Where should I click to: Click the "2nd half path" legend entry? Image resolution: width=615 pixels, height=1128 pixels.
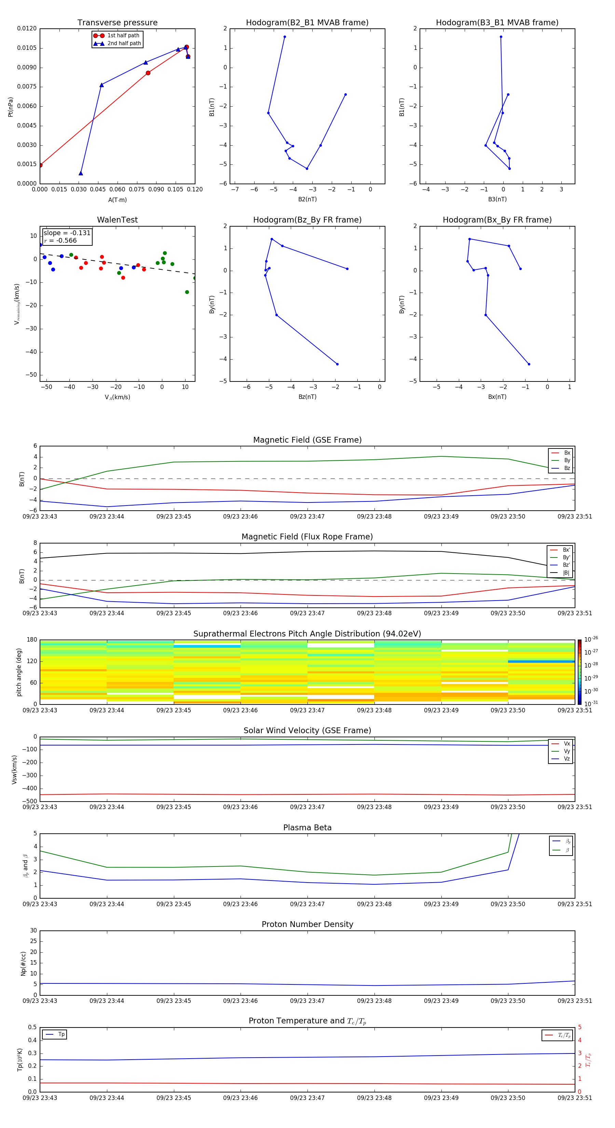point(117,43)
